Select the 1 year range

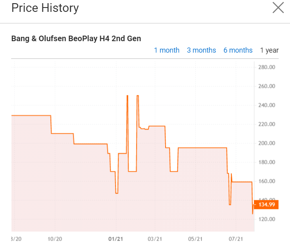tap(269, 50)
